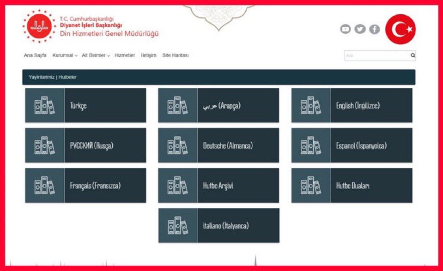Click the Diyanet logo emblem
The image size is (443, 271).
[39, 26]
